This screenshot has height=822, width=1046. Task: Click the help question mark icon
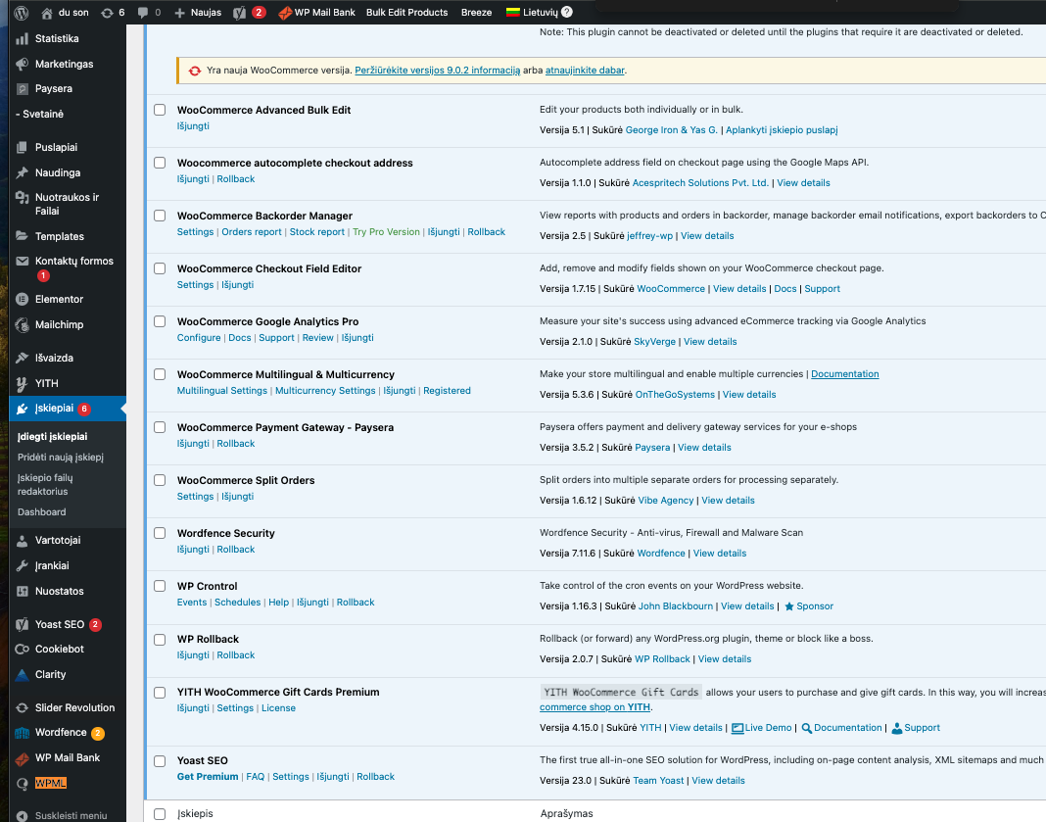pos(567,12)
